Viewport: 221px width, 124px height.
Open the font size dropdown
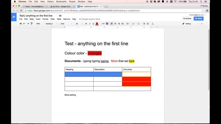click(x=79, y=24)
